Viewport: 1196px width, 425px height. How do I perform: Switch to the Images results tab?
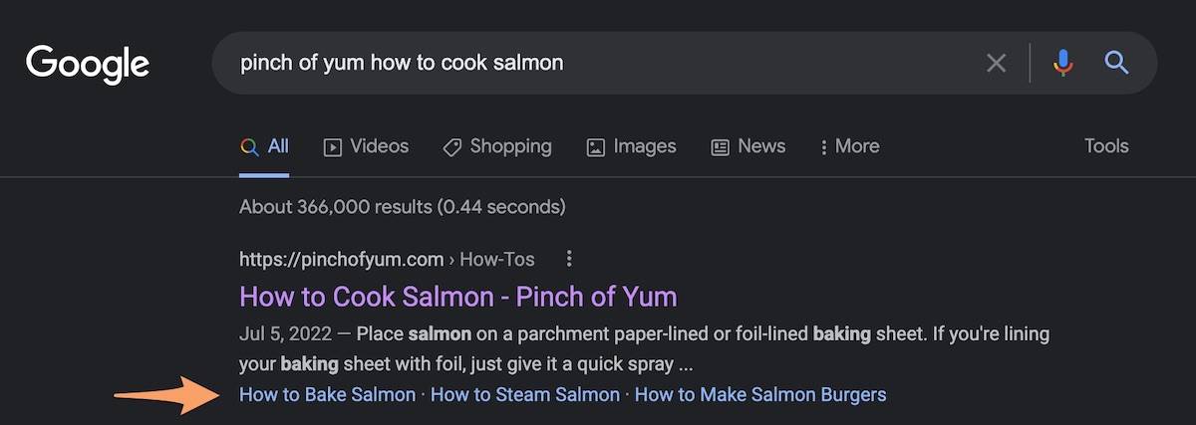pos(632,146)
